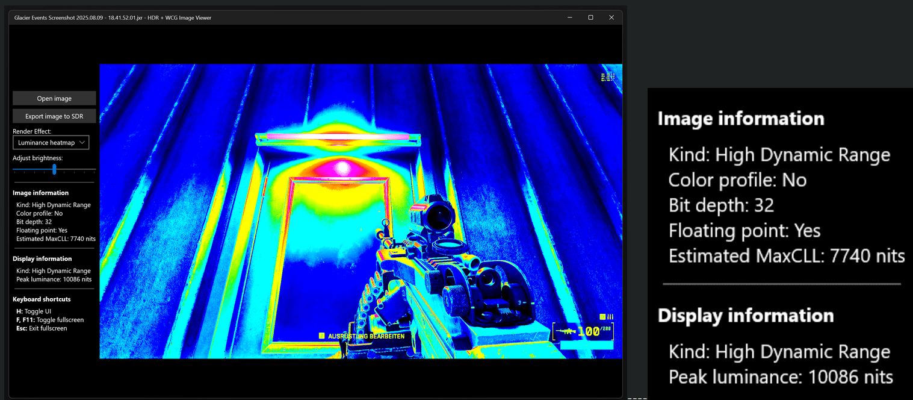
Task: Click the enlarged 'Color profile: No' text
Action: point(737,180)
